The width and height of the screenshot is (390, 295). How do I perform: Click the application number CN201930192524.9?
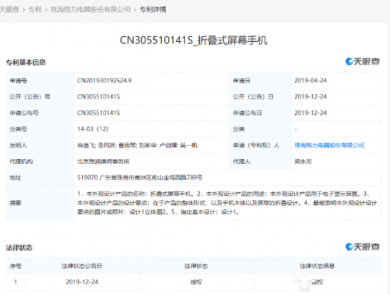click(104, 81)
